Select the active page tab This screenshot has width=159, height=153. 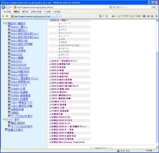coord(34,16)
